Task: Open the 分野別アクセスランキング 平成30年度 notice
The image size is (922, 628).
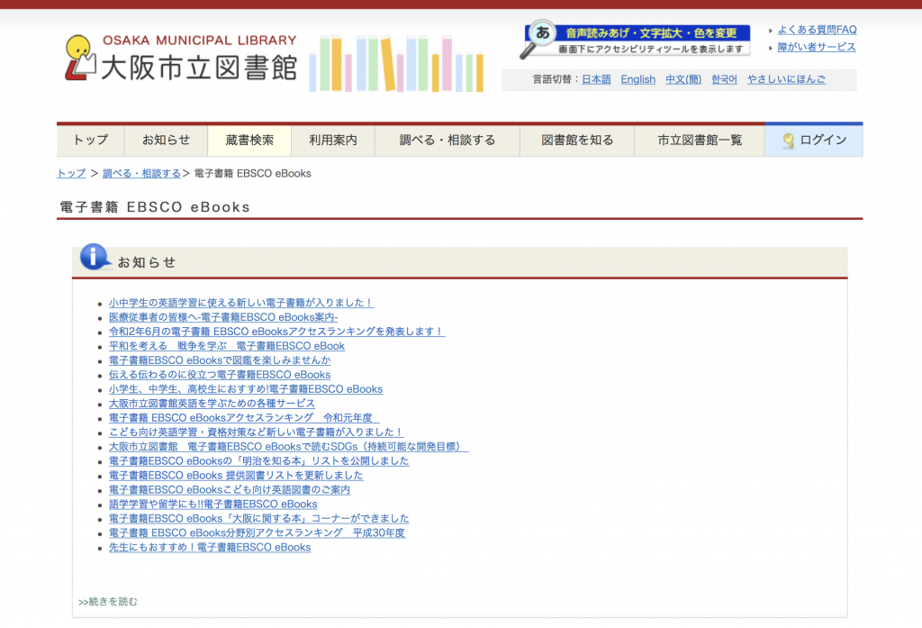Action: tap(257, 532)
